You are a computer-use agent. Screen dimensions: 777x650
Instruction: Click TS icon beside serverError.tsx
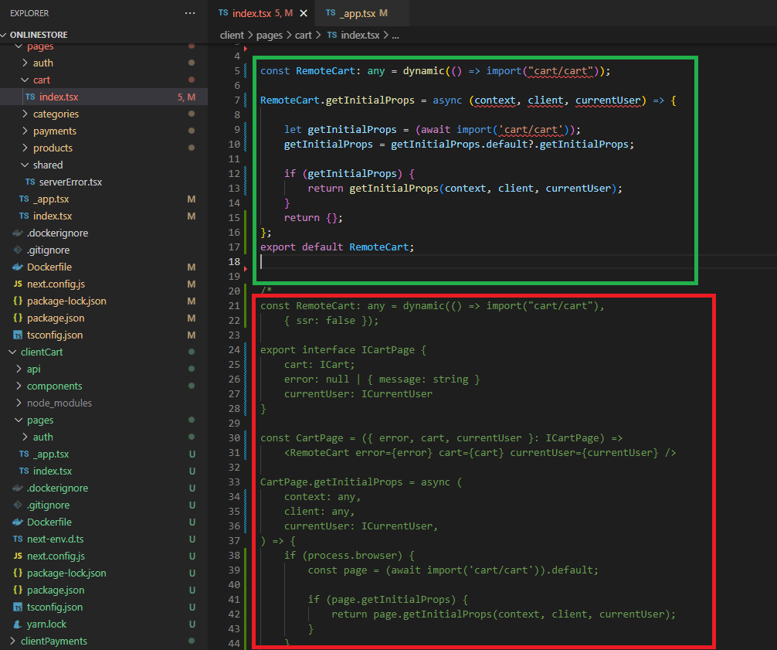[30, 182]
